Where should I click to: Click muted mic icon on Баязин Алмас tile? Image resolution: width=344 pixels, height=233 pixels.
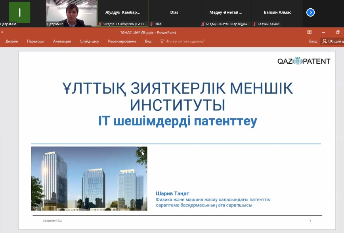click(255, 24)
